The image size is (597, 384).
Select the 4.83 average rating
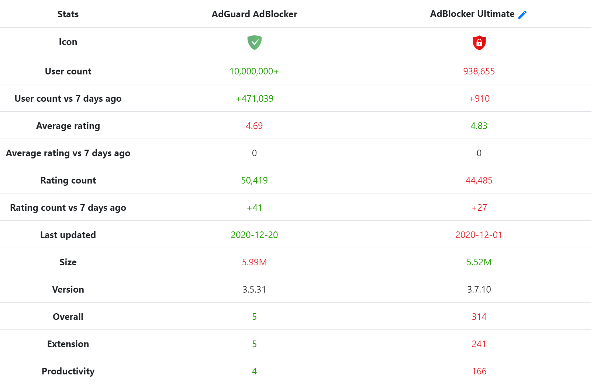click(x=479, y=126)
